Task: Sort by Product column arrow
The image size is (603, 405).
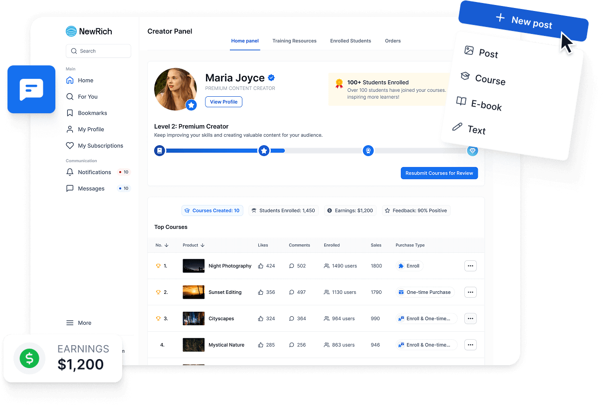Action: (x=202, y=245)
